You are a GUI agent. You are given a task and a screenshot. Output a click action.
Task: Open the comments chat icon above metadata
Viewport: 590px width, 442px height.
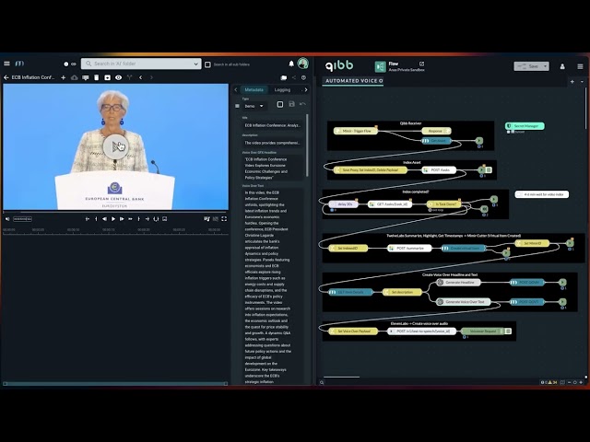(284, 77)
